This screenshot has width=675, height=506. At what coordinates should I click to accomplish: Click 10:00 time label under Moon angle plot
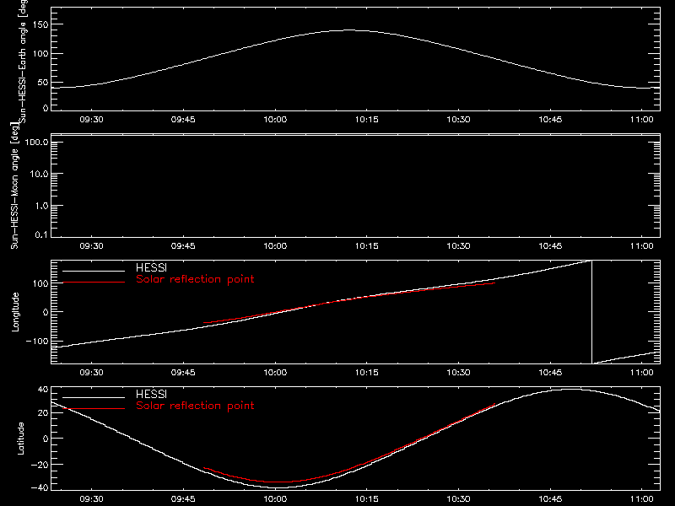click(x=275, y=246)
